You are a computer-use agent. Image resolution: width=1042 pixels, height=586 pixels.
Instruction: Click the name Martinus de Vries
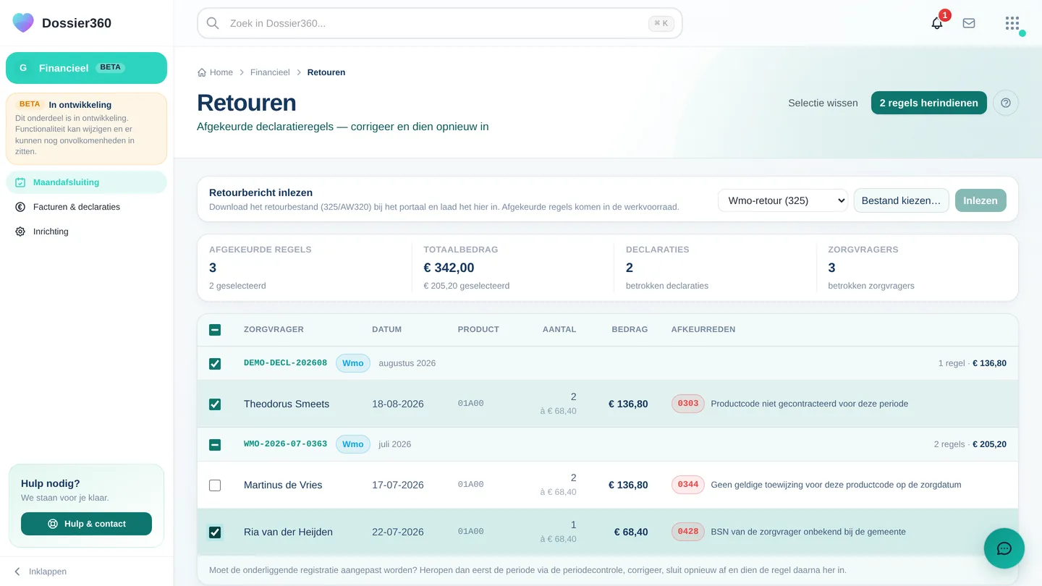point(283,485)
